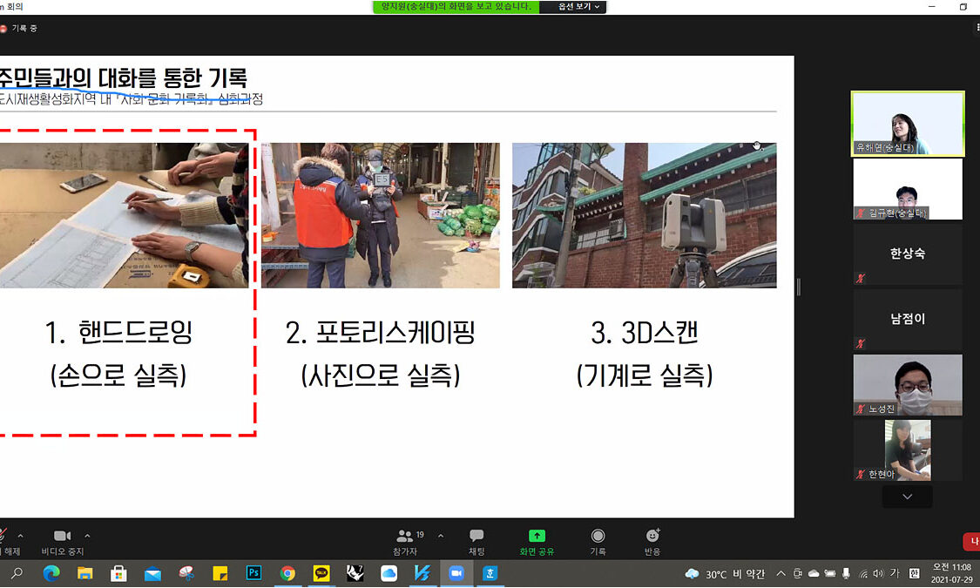Select 한상숙 participant tile
This screenshot has width=980, height=588.
907,254
